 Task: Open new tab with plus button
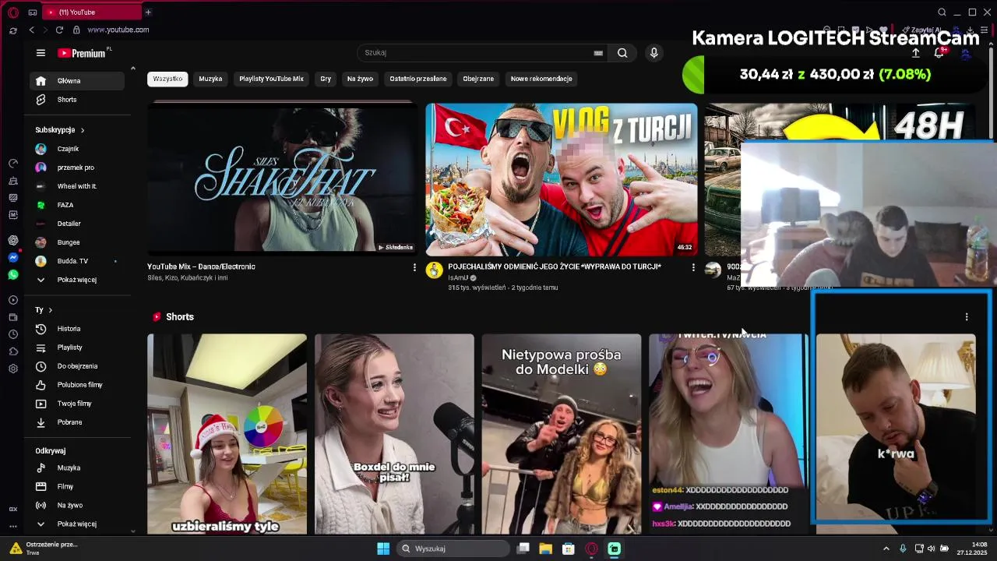(148, 12)
